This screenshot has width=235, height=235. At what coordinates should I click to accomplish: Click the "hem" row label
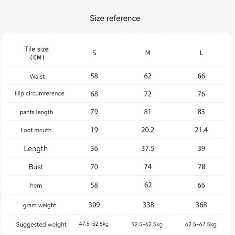point(36,185)
